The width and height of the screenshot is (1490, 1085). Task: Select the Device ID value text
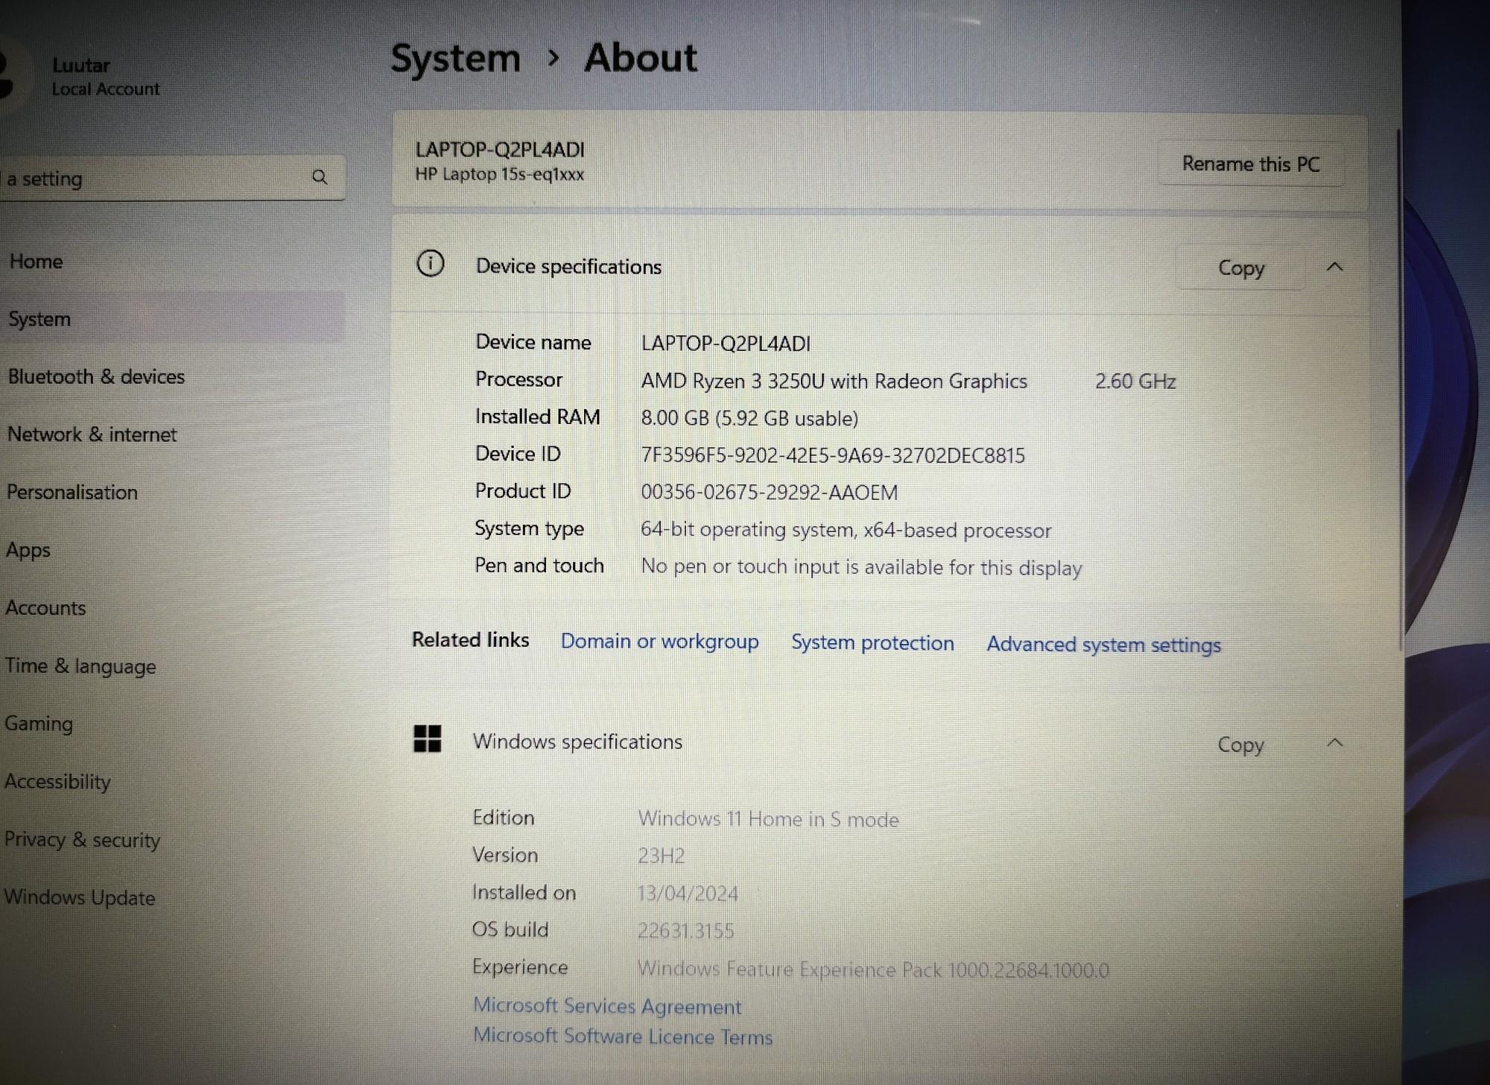tap(833, 455)
